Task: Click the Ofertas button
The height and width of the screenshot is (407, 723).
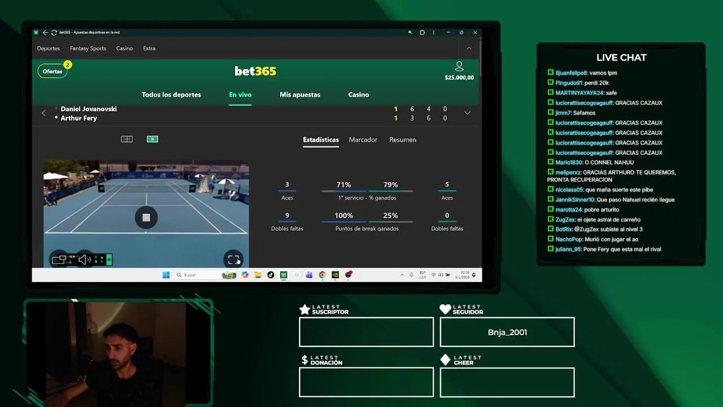Action: 53,71
